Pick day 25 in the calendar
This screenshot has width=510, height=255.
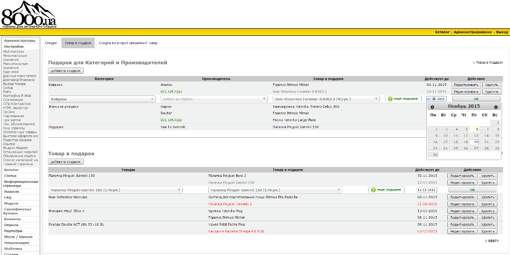pyautogui.click(x=454, y=149)
